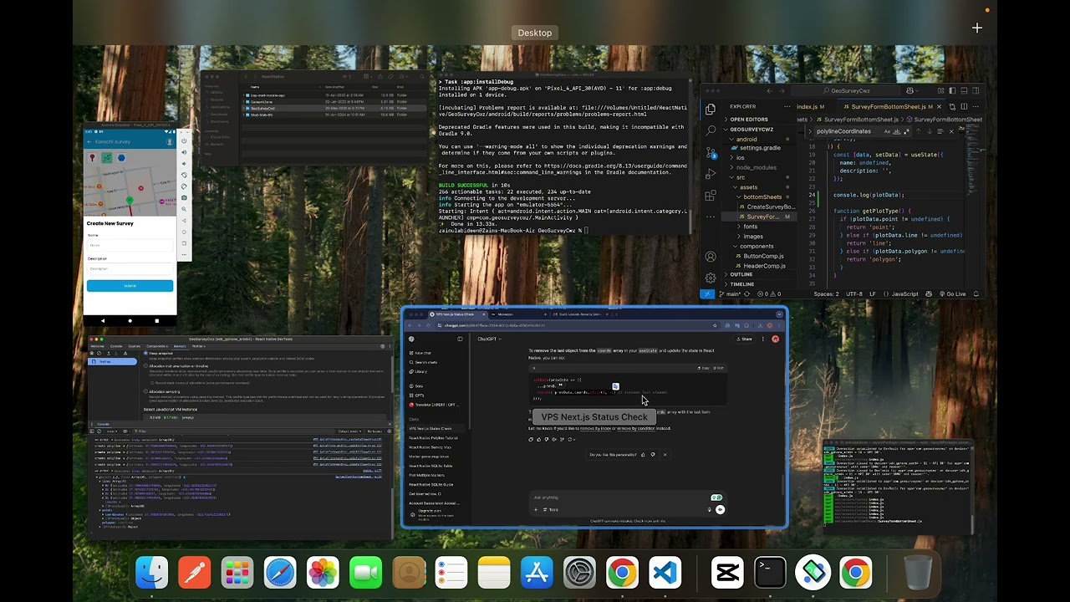Collapse the bottomSheets folder

(x=762, y=197)
